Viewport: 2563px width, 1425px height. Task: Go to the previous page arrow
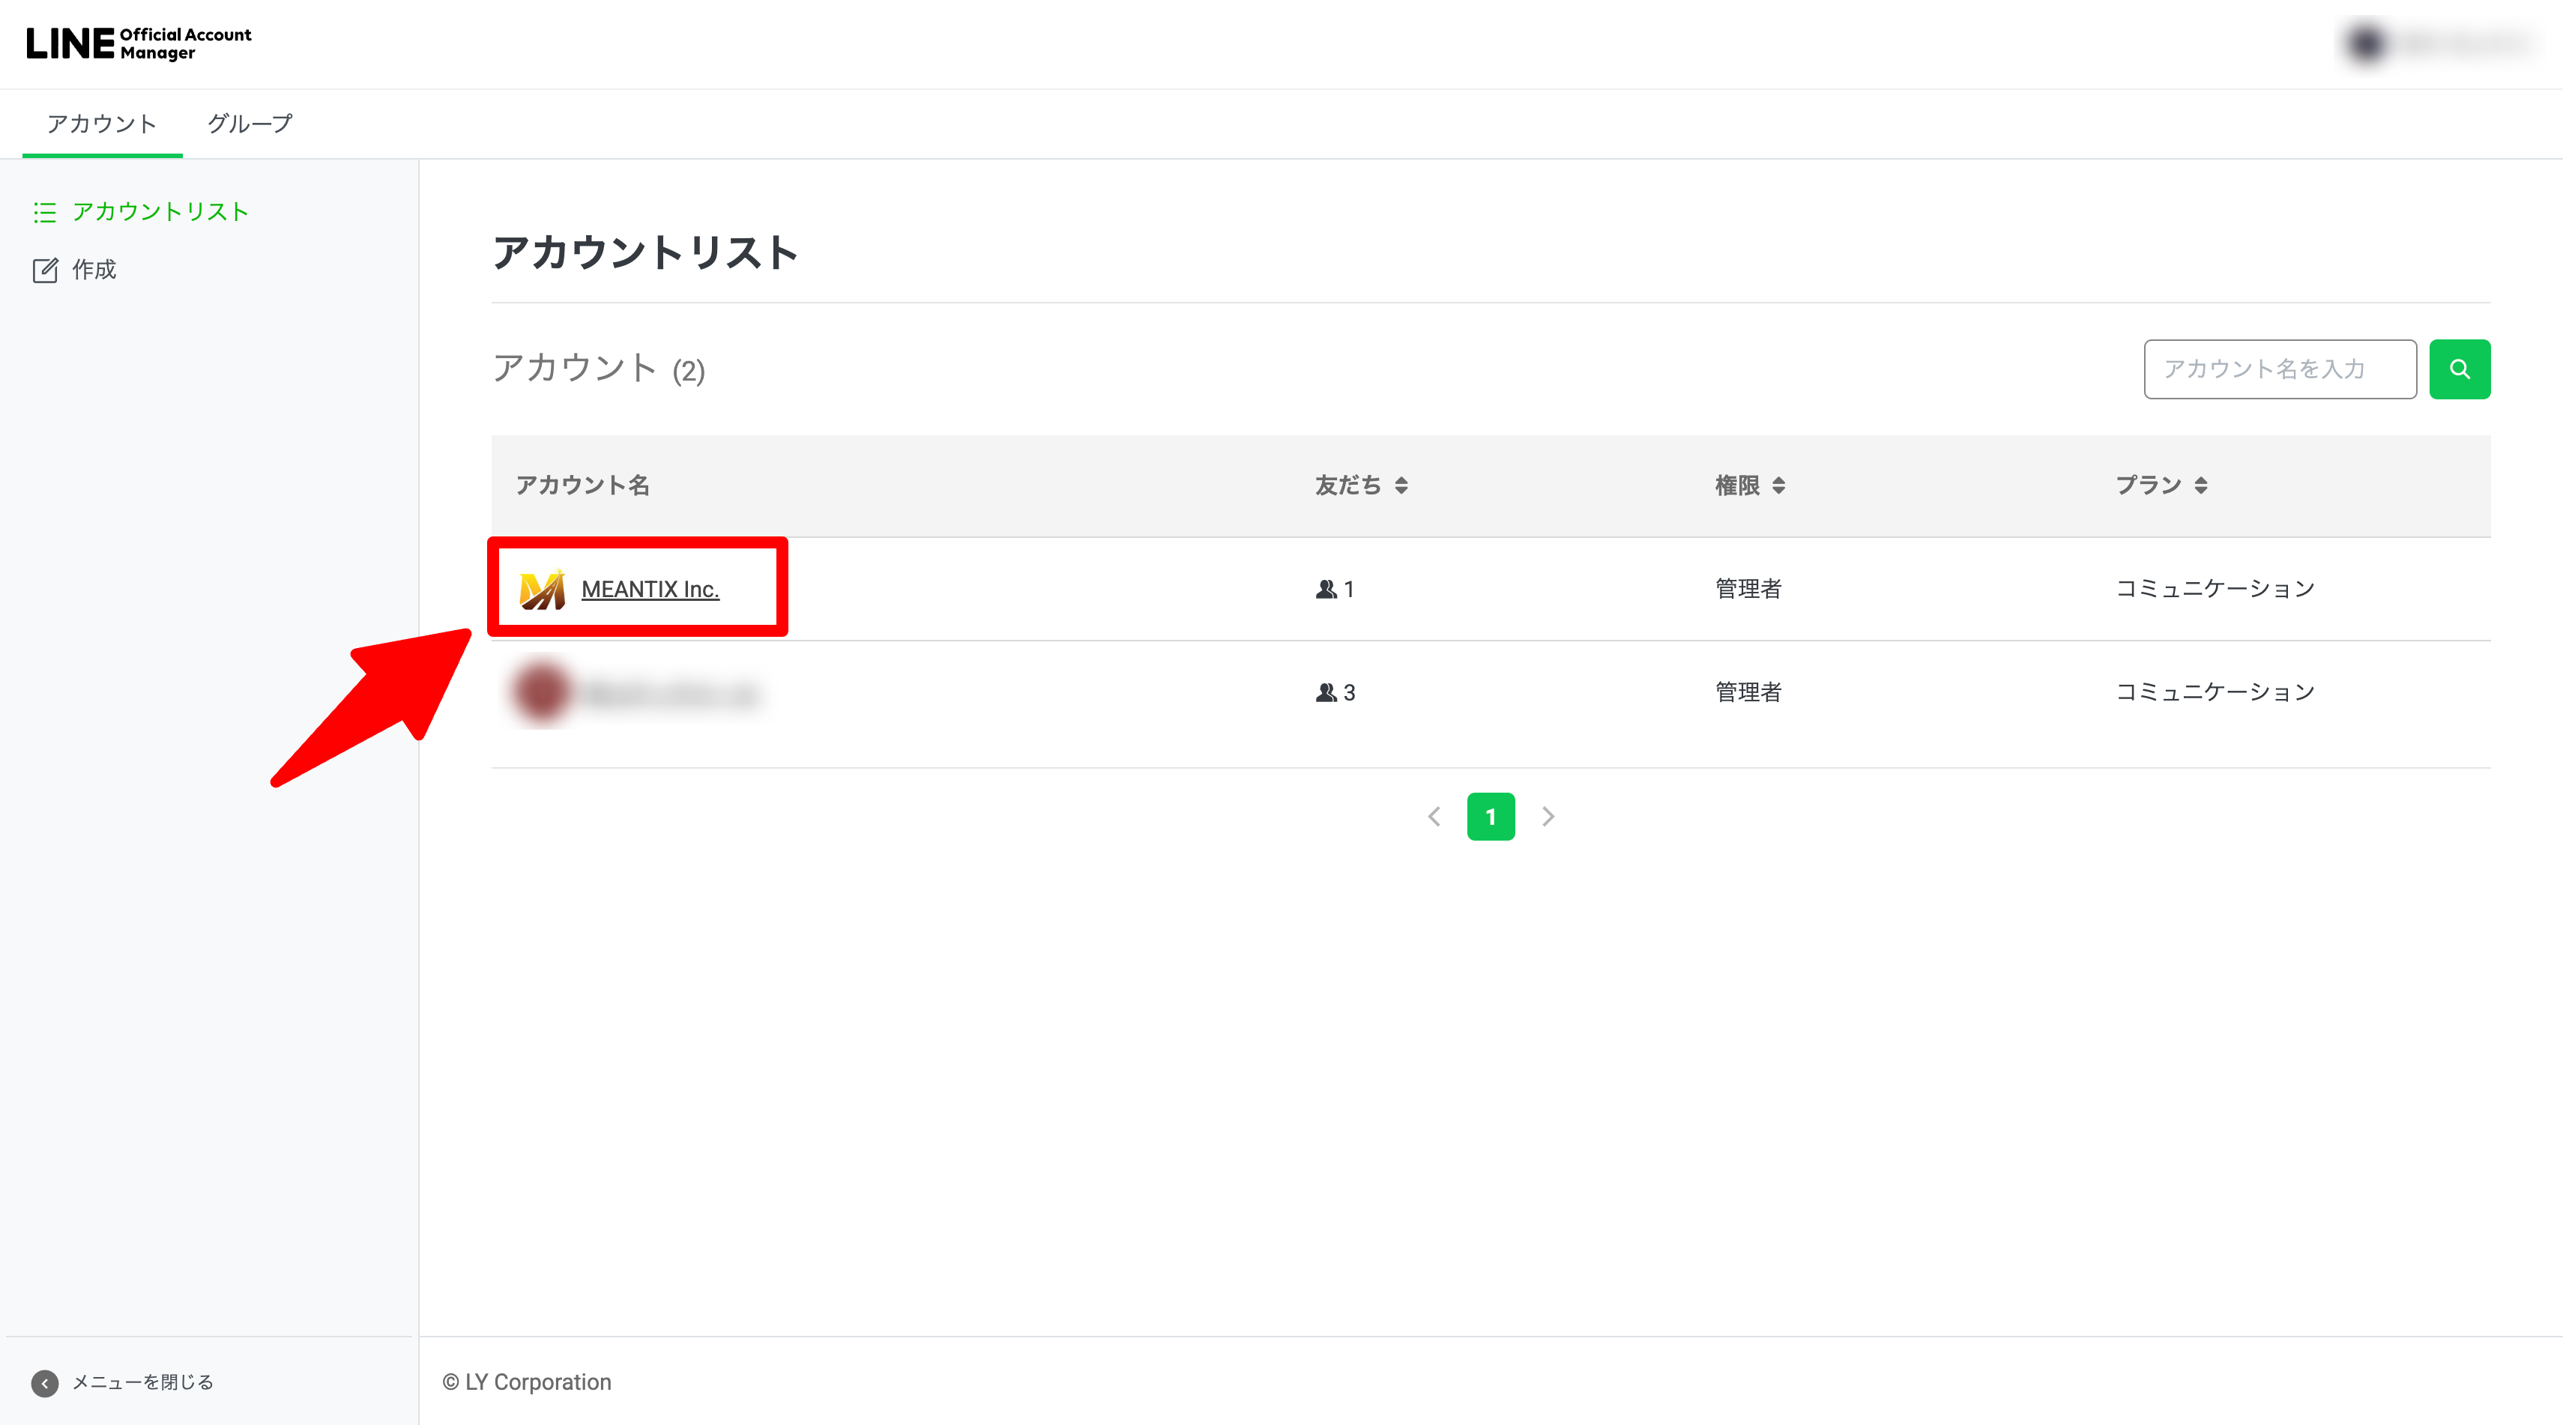pyautogui.click(x=1434, y=817)
